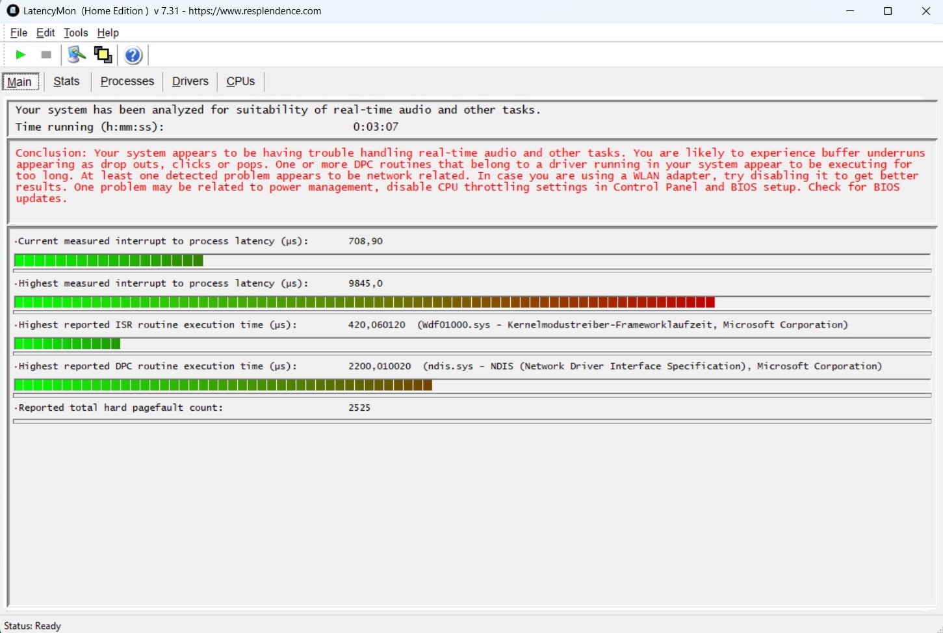The width and height of the screenshot is (943, 633).
Task: Click the highest interrupt latency progress bar
Action: 364,303
